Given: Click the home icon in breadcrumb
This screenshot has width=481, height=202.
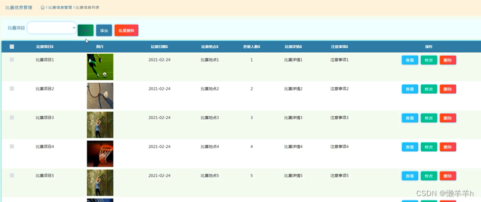Looking at the screenshot, I should (x=42, y=7).
